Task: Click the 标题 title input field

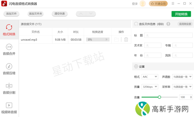Action: coord(168,35)
